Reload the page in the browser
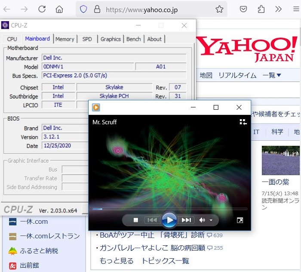The image size is (301, 272). (x=42, y=9)
